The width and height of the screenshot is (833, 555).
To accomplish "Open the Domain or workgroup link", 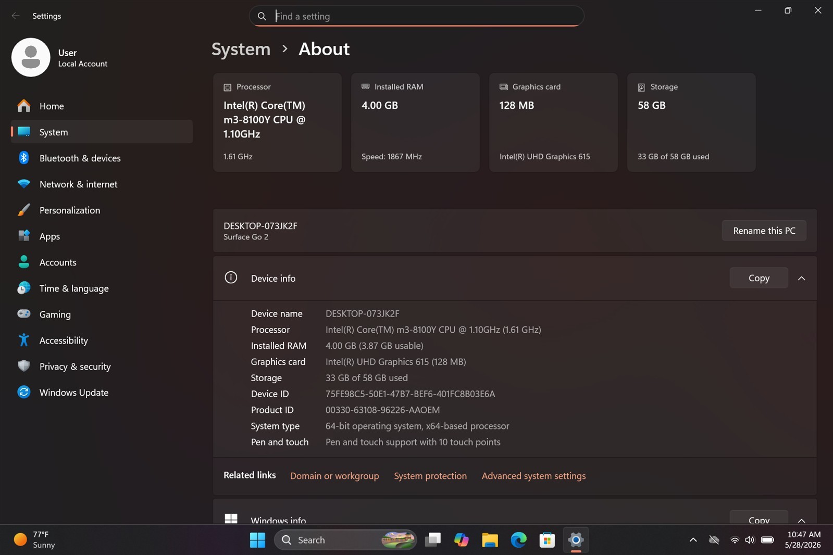I will 334,476.
